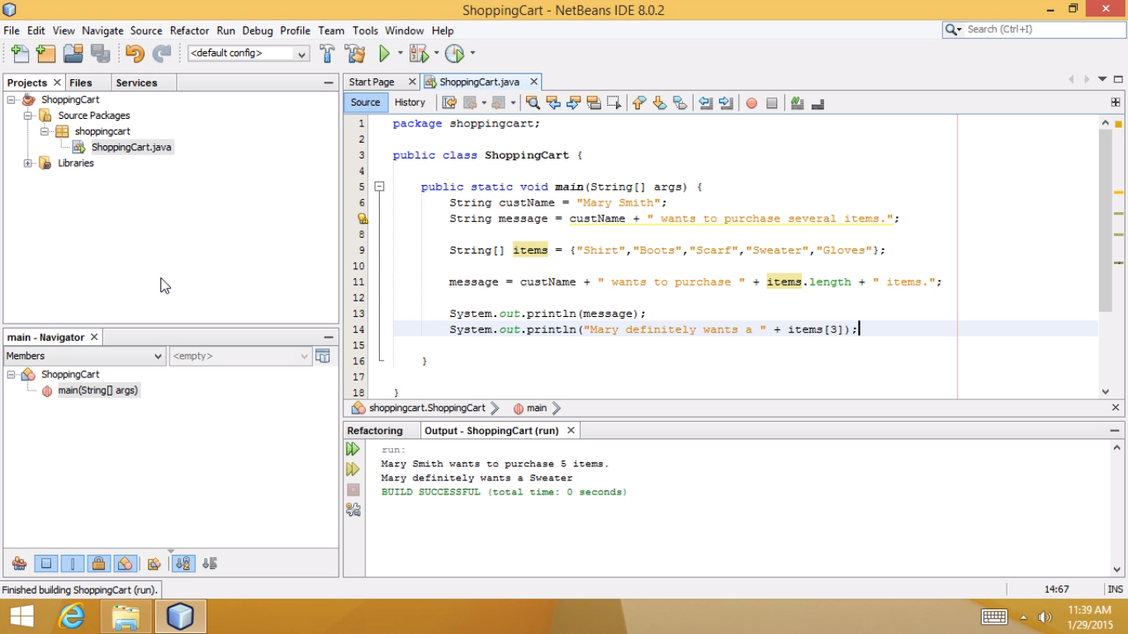Run the project with the green play icon
The image size is (1128, 634).
384,54
